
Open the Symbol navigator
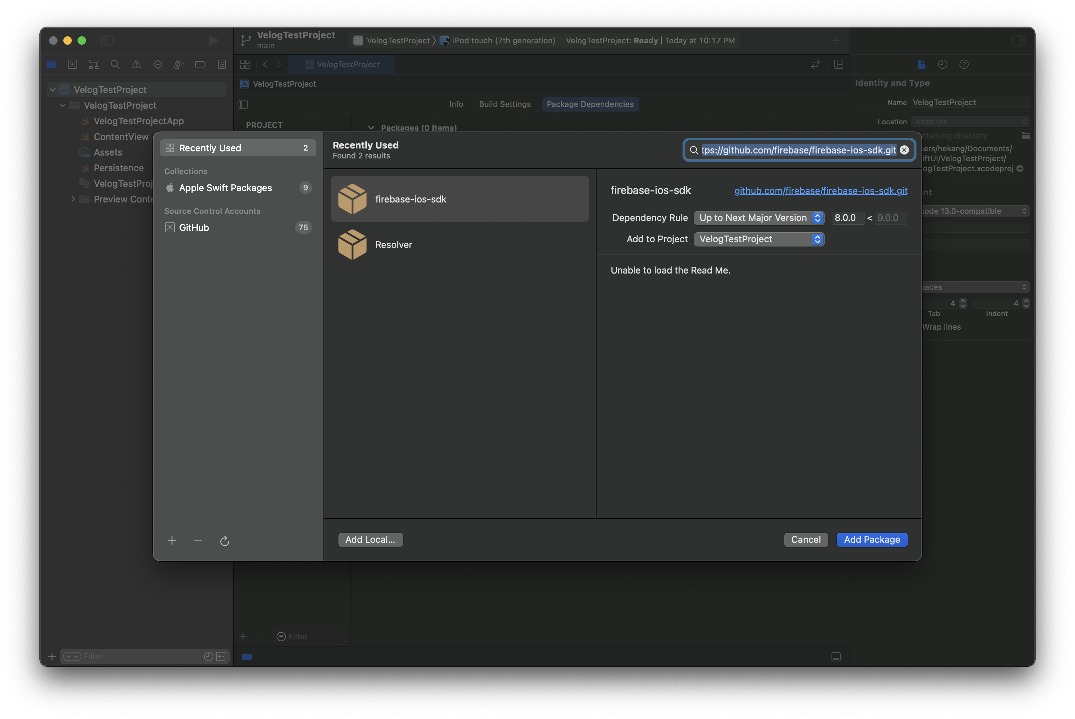pos(93,64)
